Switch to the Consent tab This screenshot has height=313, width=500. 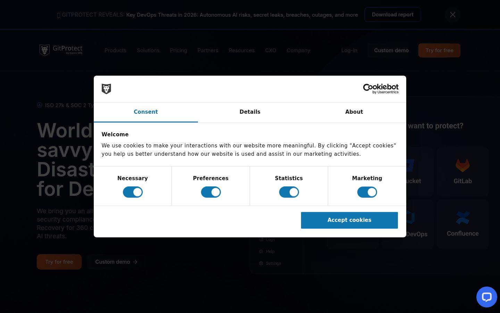pos(146,112)
